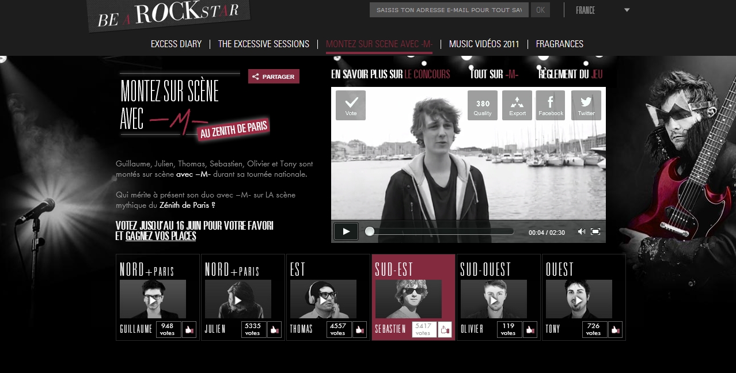
Task: Like Guillaume with the thumbs-up icon
Action: click(189, 330)
